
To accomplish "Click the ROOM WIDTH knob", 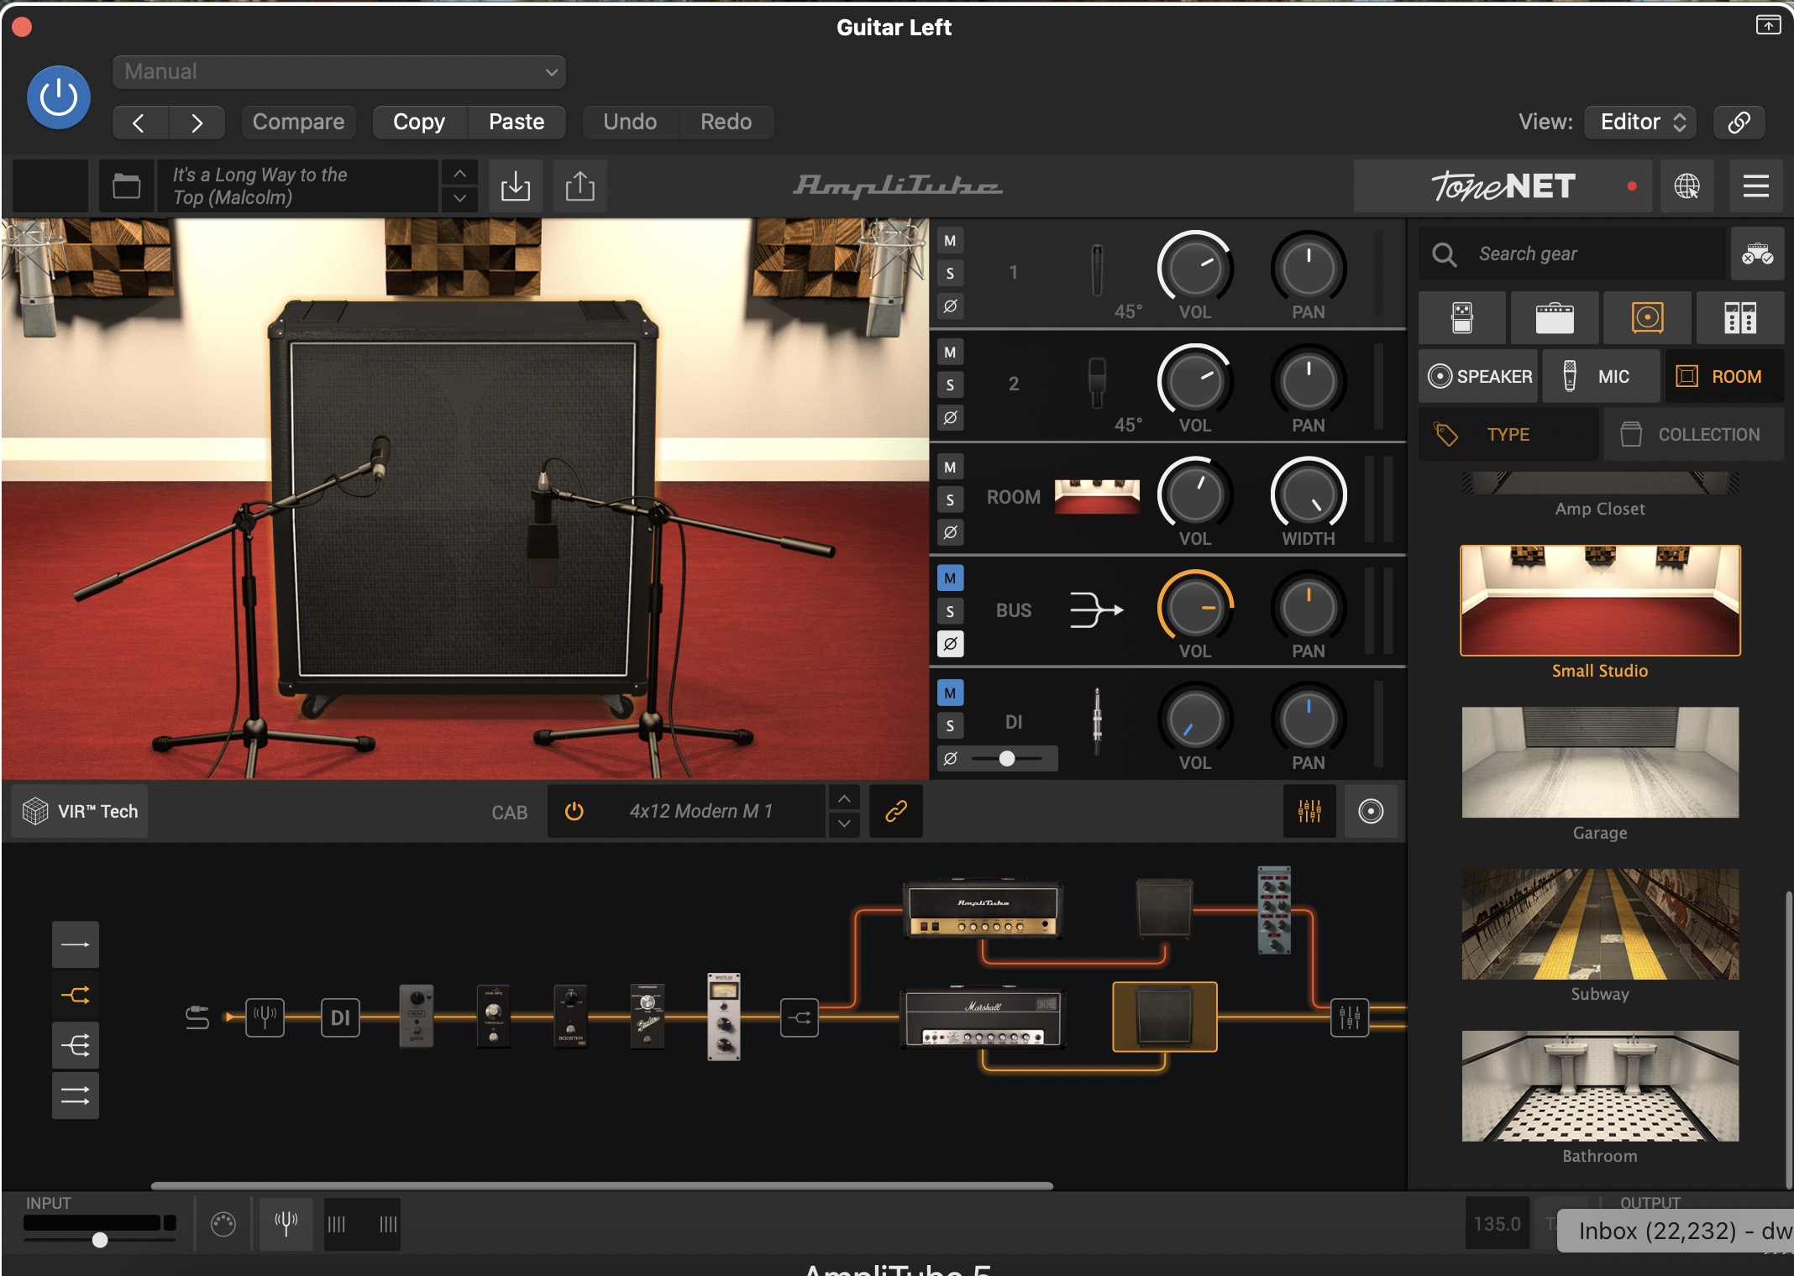I will 1309,495.
